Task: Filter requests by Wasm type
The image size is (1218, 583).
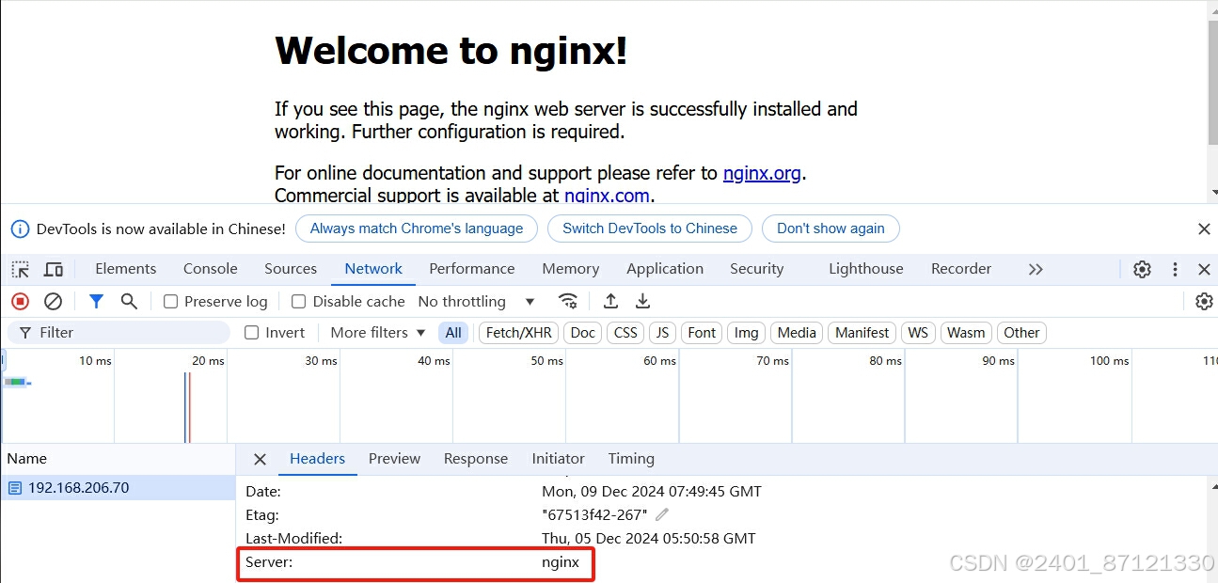Action: point(966,333)
